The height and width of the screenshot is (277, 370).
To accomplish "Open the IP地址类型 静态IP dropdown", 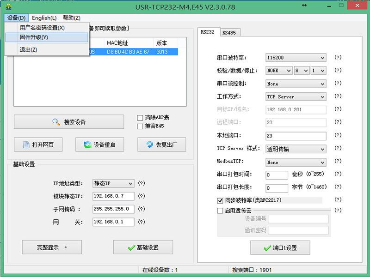I will [113, 183].
